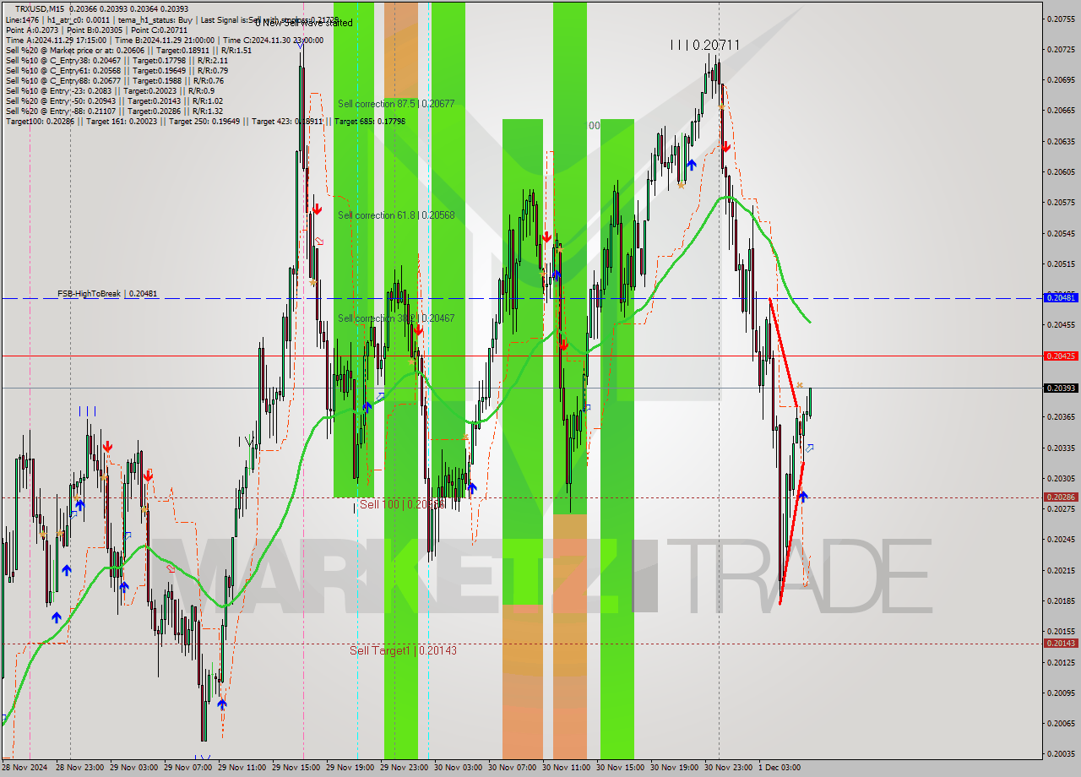This screenshot has width=1081, height=777.
Task: Click the 0.20755 price axis label
Action: coord(1062,19)
